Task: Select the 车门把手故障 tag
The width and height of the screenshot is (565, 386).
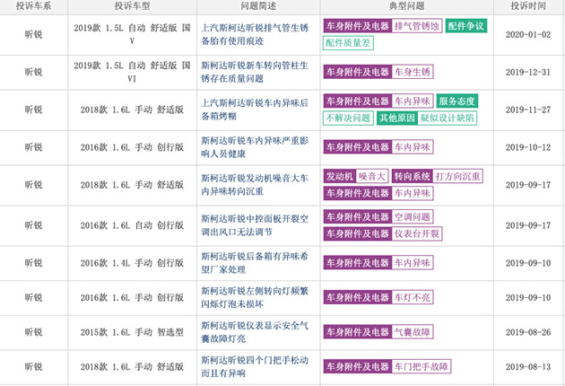Action: (x=422, y=366)
